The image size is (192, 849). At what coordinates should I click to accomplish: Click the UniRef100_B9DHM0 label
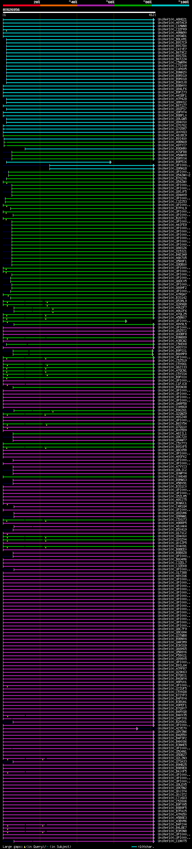tap(172, 149)
